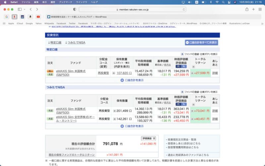Viewport: 265px width, 166px height.
Task: Click 売却 button in the 全世界株式 row
Action: pyautogui.click(x=50, y=119)
